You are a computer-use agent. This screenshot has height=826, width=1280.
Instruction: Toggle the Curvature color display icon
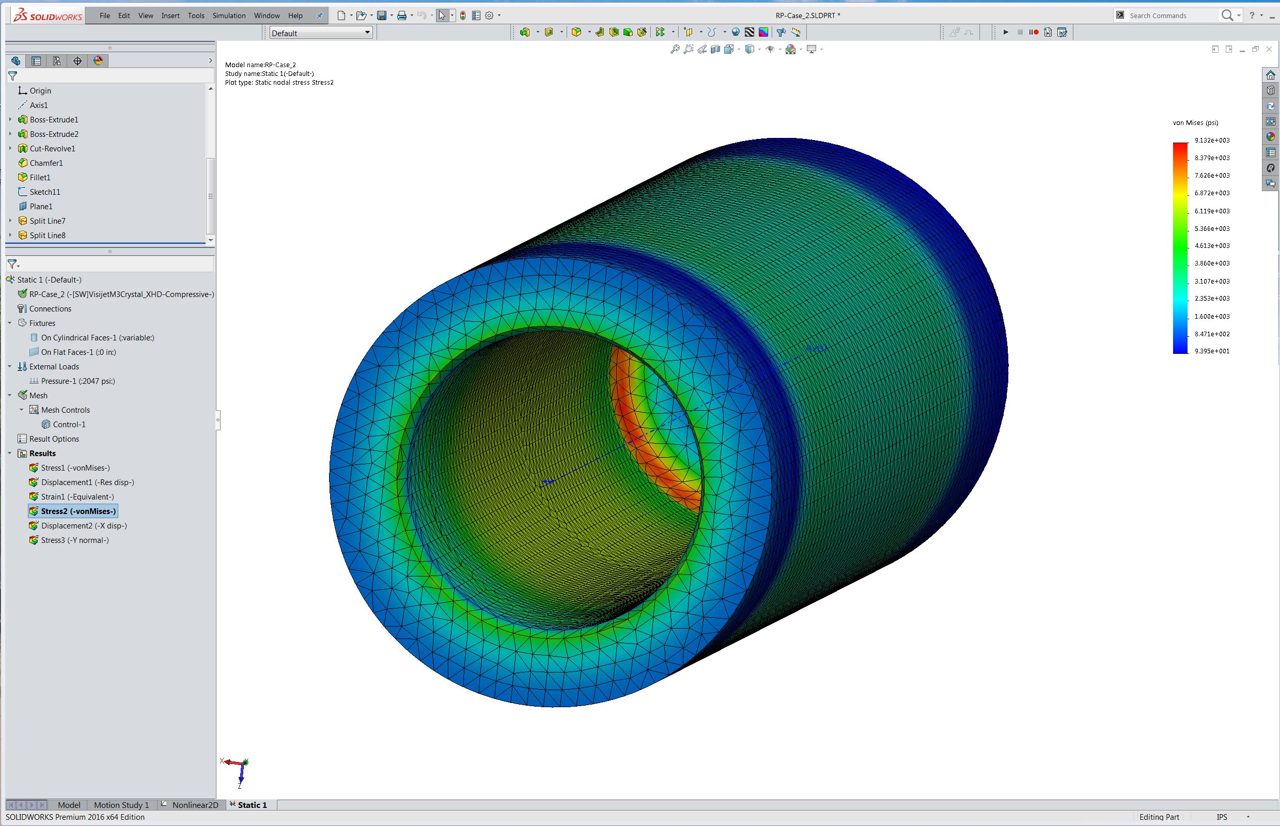coord(763,32)
